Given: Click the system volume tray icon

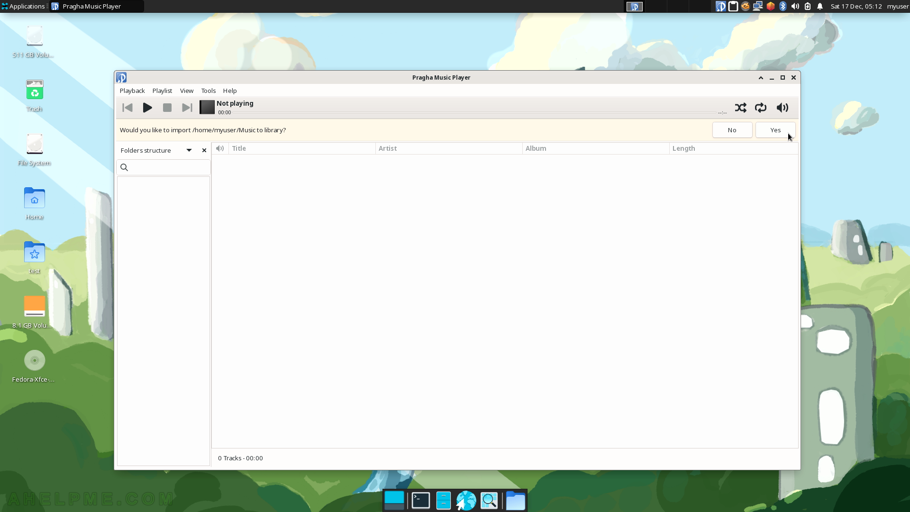Looking at the screenshot, I should [x=795, y=6].
